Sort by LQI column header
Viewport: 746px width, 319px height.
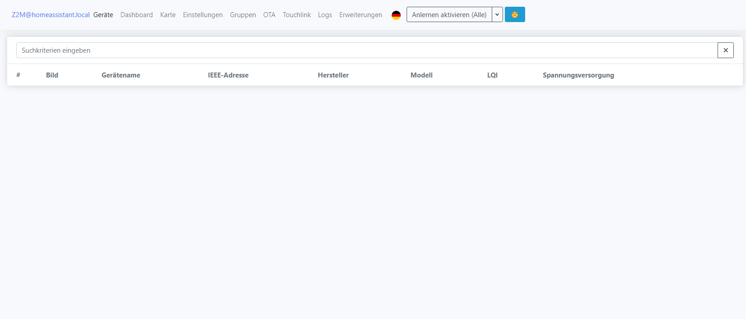pyautogui.click(x=492, y=75)
